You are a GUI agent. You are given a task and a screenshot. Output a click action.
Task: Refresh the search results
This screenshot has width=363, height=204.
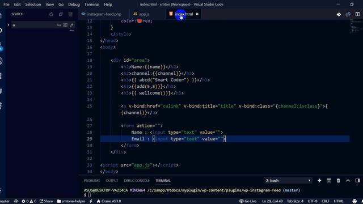51,14
